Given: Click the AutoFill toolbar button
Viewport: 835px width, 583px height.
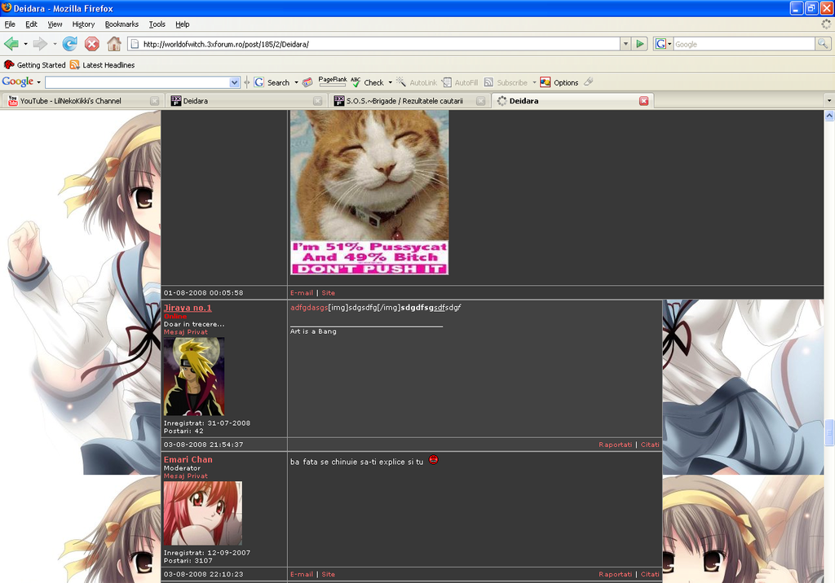Looking at the screenshot, I should (460, 82).
